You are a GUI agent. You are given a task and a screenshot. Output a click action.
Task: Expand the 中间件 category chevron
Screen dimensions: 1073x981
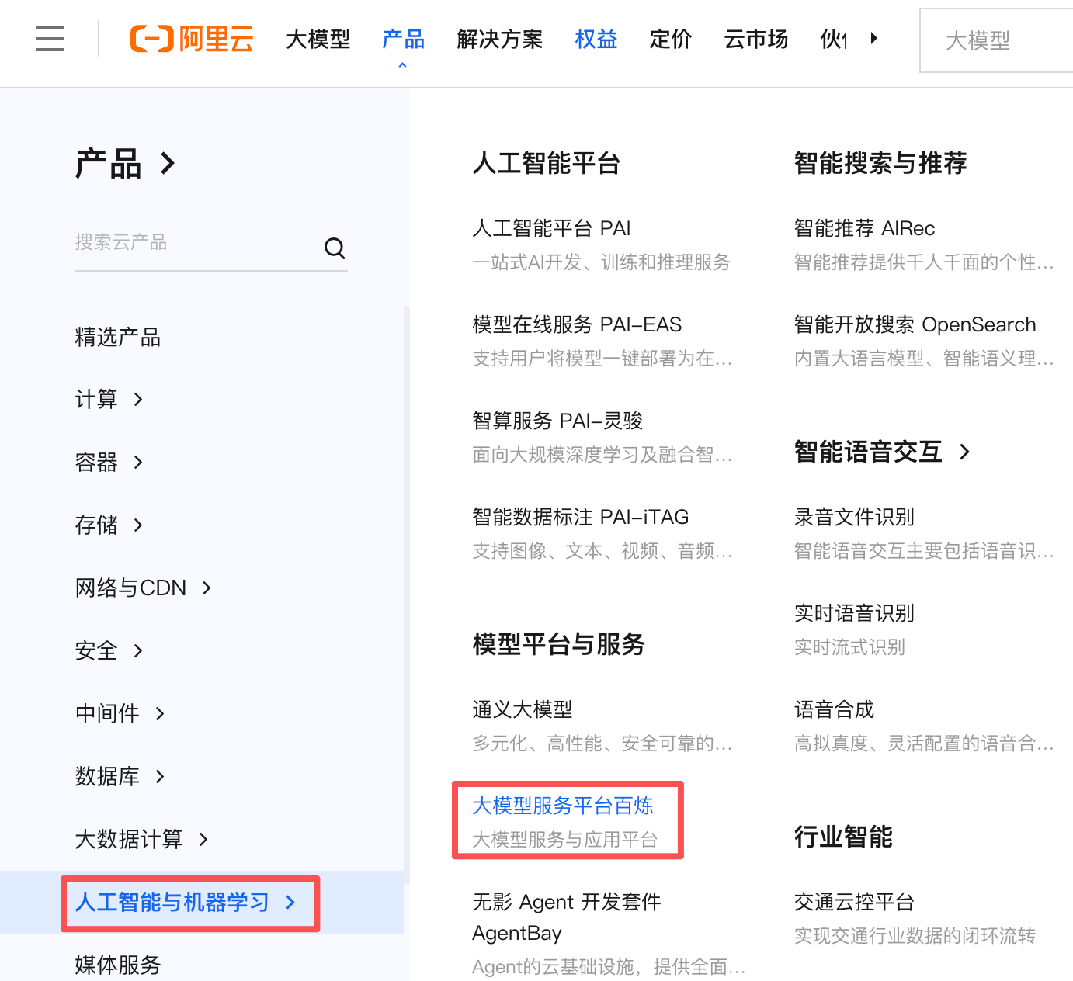pos(160,714)
